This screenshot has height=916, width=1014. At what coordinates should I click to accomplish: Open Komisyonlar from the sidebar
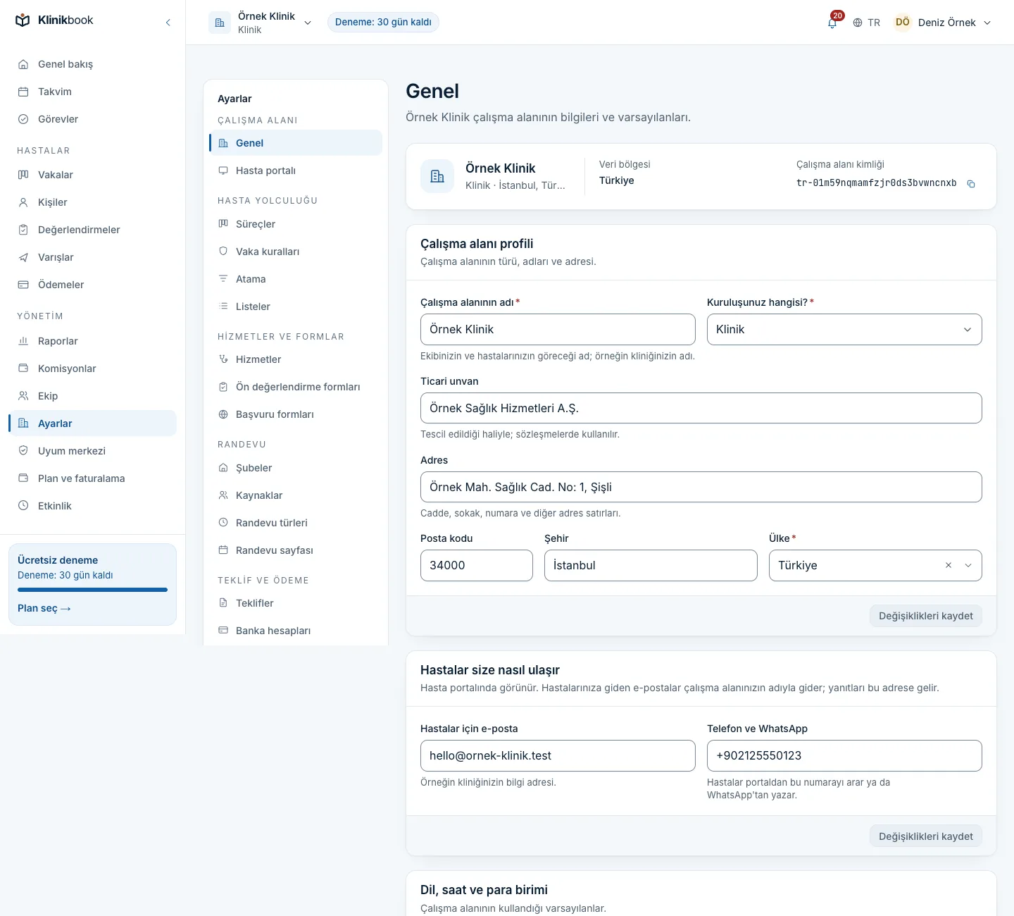point(92,369)
